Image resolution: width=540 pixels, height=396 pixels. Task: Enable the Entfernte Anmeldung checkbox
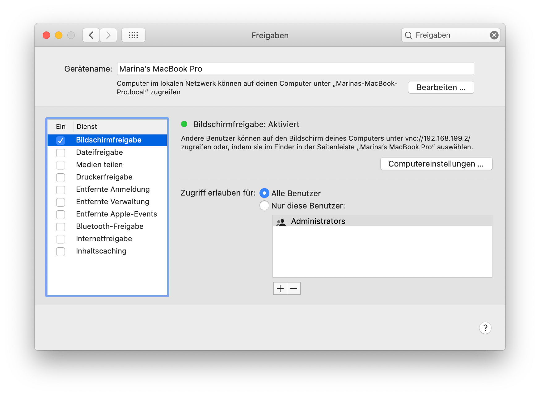click(x=61, y=190)
